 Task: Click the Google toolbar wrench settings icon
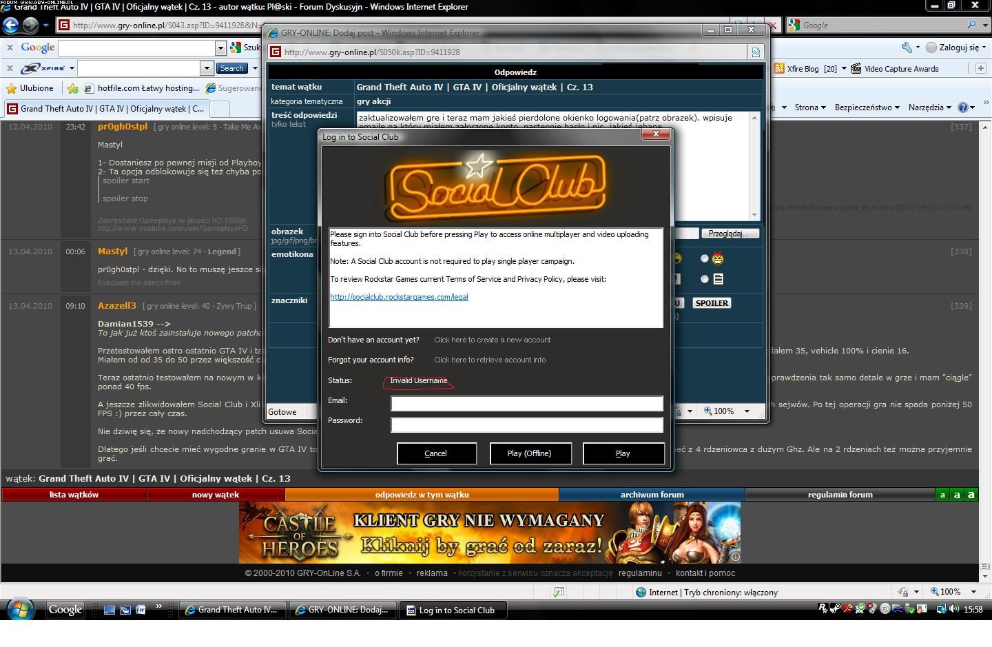[907, 48]
